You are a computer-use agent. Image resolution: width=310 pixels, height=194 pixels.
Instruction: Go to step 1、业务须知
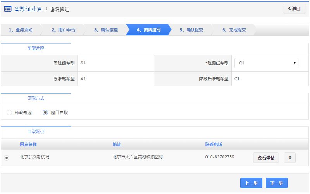[x=20, y=30]
